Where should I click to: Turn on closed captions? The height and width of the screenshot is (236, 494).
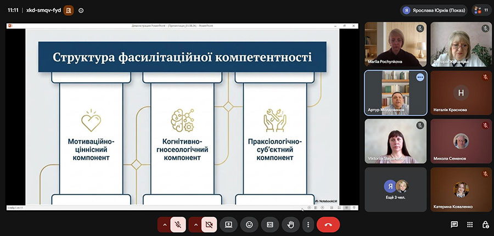270,224
